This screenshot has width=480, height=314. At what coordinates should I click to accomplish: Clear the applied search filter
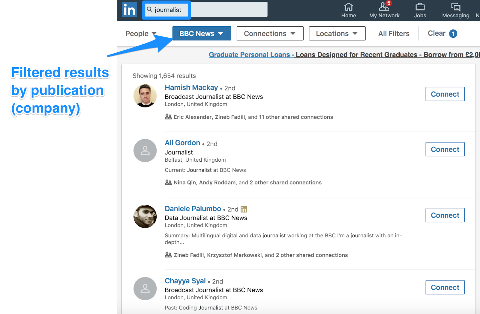[x=442, y=34]
